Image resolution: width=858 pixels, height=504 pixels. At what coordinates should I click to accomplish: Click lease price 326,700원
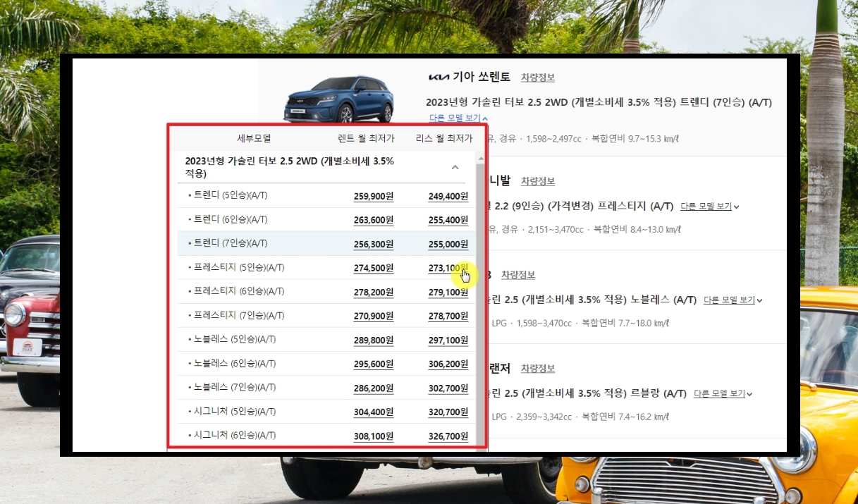(x=448, y=436)
